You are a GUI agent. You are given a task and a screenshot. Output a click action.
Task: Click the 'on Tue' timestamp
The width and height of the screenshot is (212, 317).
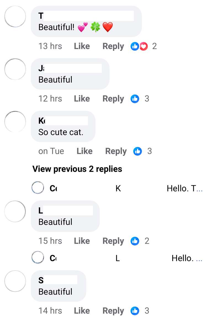51,151
